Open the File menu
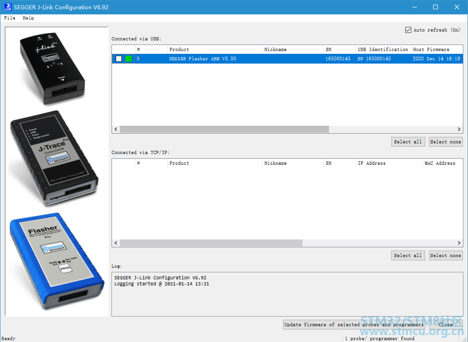The image size is (468, 342). (10, 18)
